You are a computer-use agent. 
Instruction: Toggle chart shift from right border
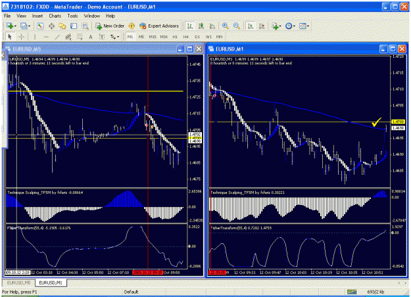click(262, 26)
